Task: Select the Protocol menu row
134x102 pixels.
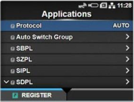Action: (67, 26)
